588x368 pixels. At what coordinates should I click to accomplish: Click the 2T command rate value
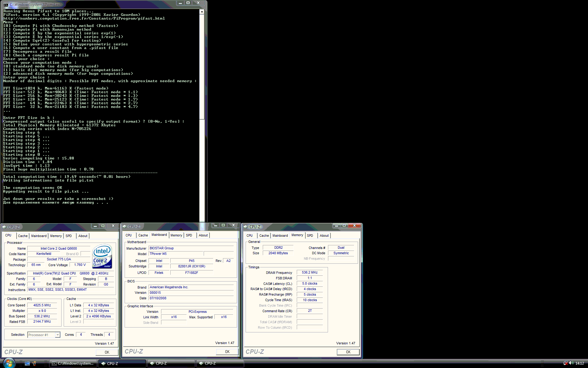pyautogui.click(x=310, y=311)
